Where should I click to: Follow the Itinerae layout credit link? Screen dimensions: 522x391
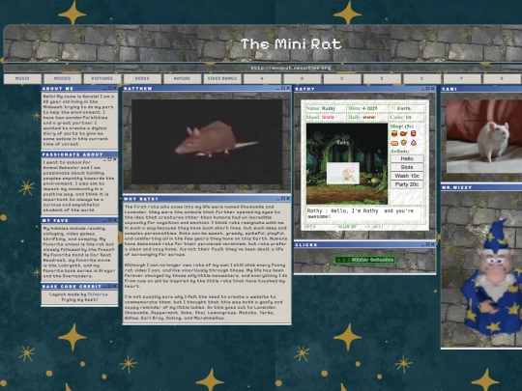98,294
